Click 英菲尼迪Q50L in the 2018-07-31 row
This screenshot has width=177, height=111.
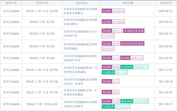point(11,34)
